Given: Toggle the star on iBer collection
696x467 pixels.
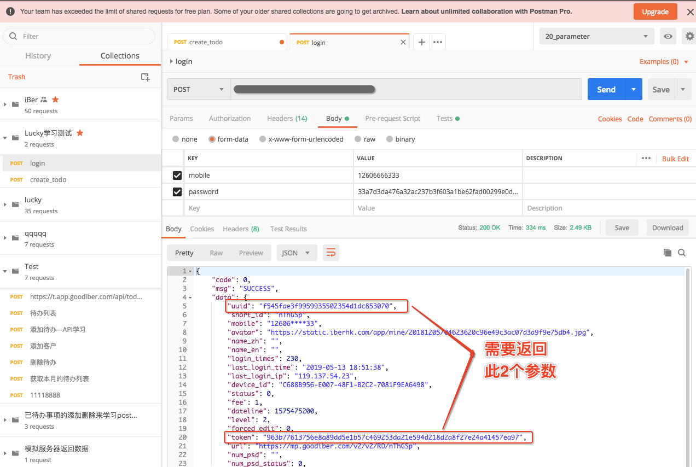Looking at the screenshot, I should [55, 100].
